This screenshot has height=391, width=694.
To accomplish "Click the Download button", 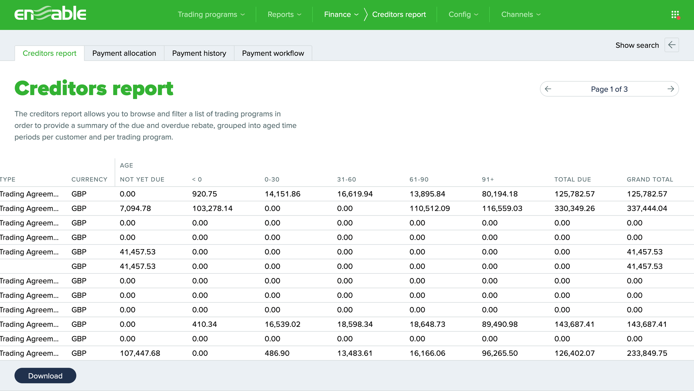I will coord(45,376).
